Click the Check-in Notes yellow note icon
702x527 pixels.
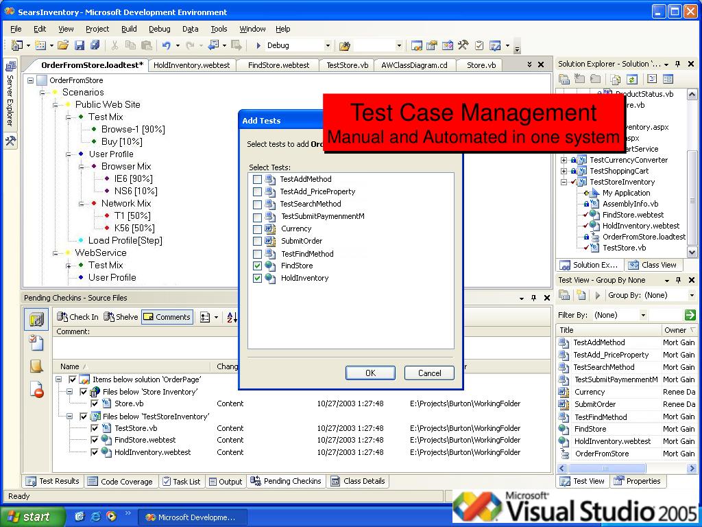pyautogui.click(x=36, y=366)
